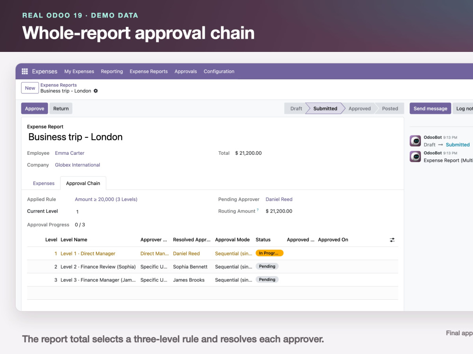Open pending approver Daniel Reed link
This screenshot has width=473, height=354.
click(279, 199)
